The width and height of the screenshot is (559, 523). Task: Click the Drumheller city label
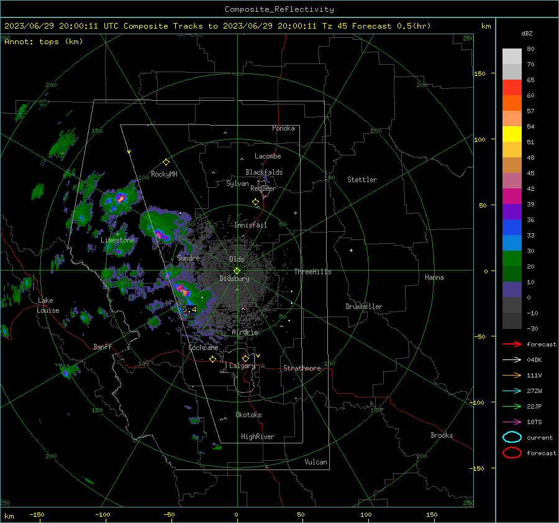[364, 307]
